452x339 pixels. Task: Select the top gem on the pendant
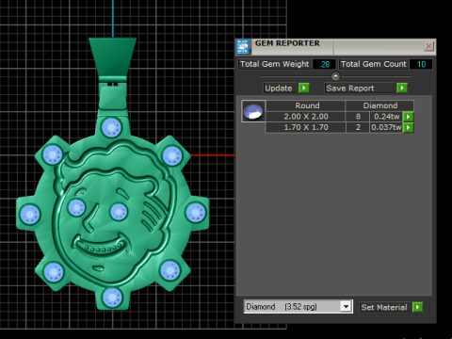click(x=111, y=127)
